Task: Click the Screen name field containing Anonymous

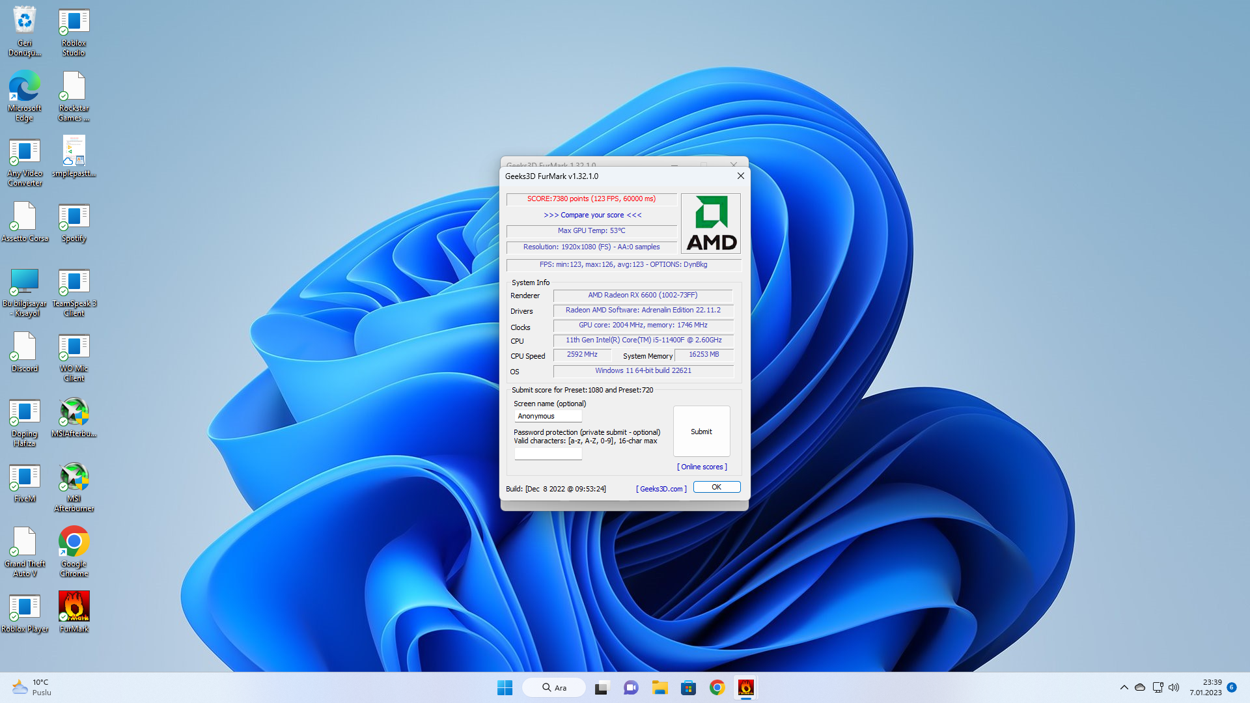Action: point(548,416)
